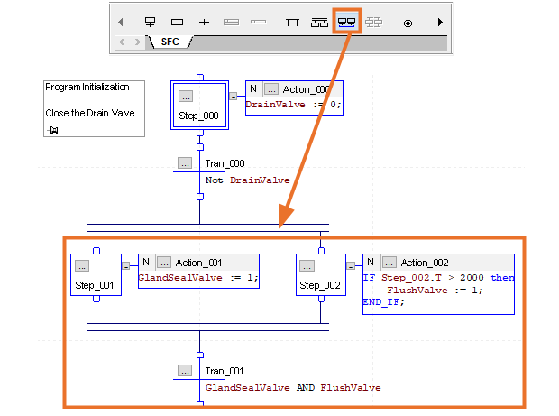
Task: Select the SFC tab
Action: pos(170,42)
